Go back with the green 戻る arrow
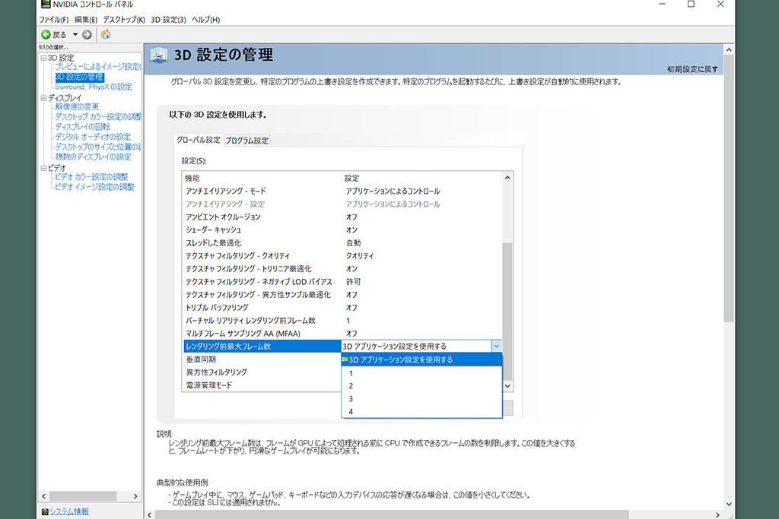 pos(46,34)
